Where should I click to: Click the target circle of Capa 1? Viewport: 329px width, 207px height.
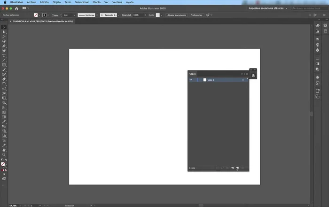pos(243,80)
